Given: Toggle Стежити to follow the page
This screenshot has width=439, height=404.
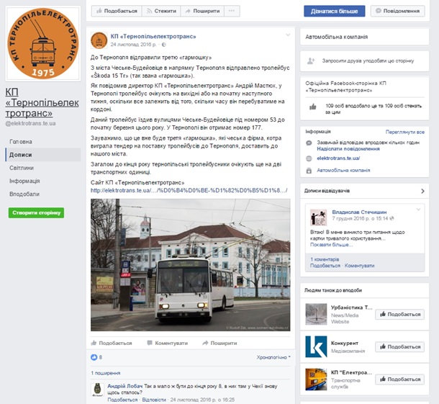Looking at the screenshot, I should coord(161,11).
